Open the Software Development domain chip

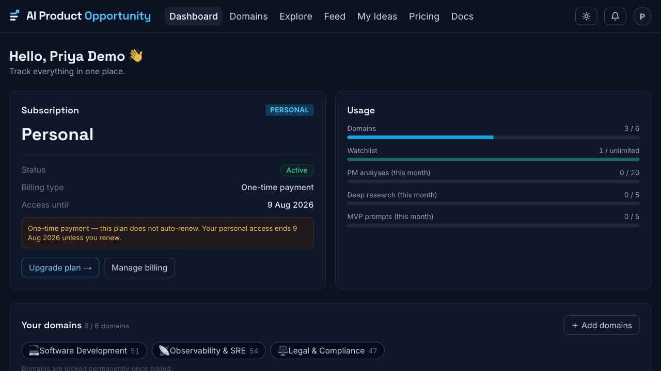coord(84,351)
